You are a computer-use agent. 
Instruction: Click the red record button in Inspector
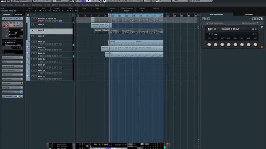coord(4,26)
